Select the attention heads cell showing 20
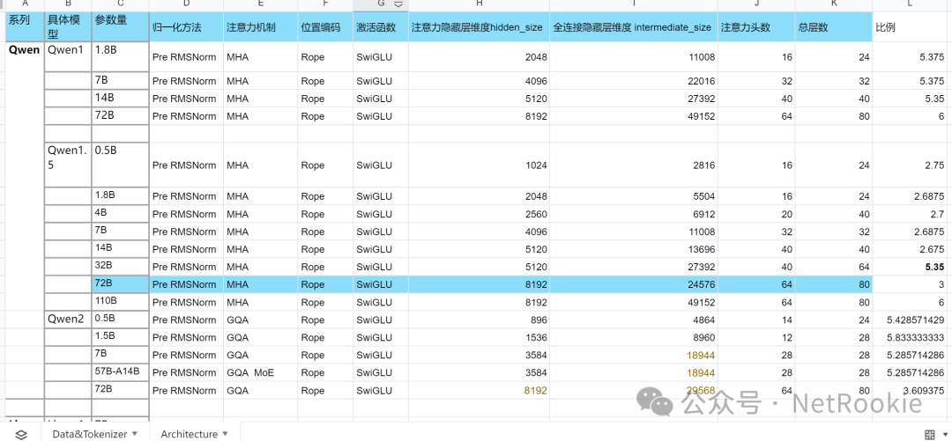Viewport: 952px width, 441px height. 756,214
